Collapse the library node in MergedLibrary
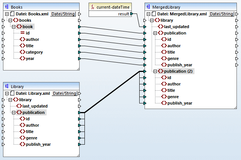The width and height of the screenshot is (241, 160). pyautogui.click(x=151, y=20)
